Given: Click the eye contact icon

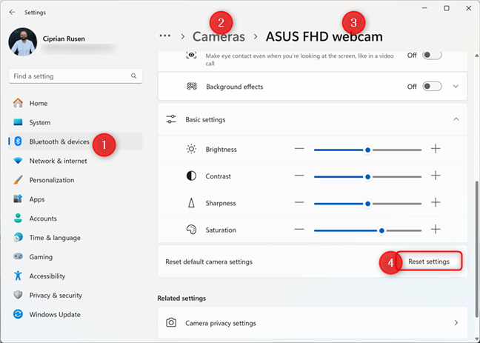Looking at the screenshot, I should [191, 55].
